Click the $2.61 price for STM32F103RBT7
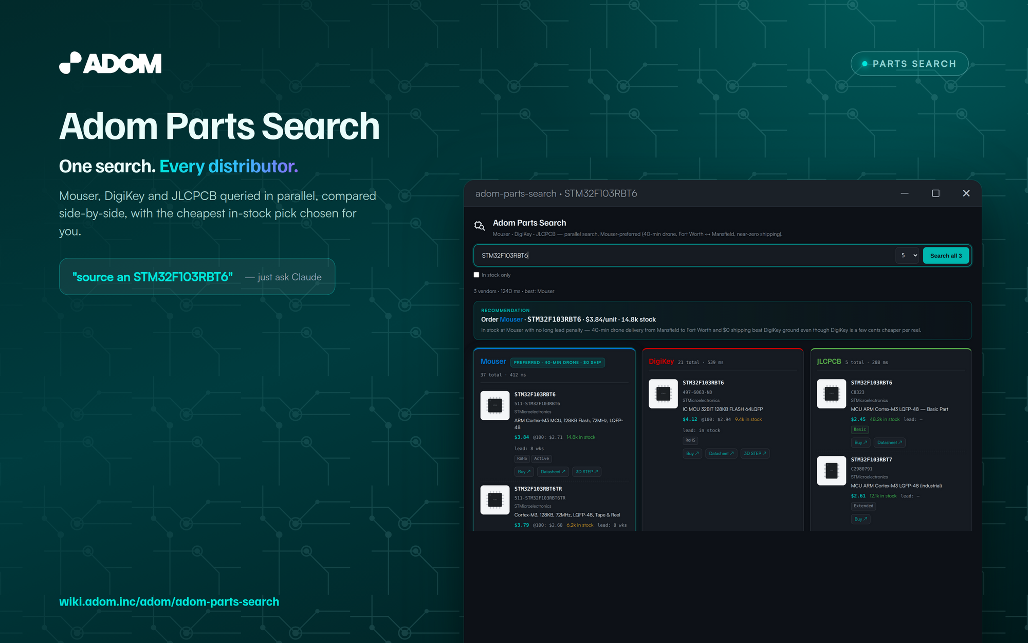The height and width of the screenshot is (643, 1028). click(858, 496)
